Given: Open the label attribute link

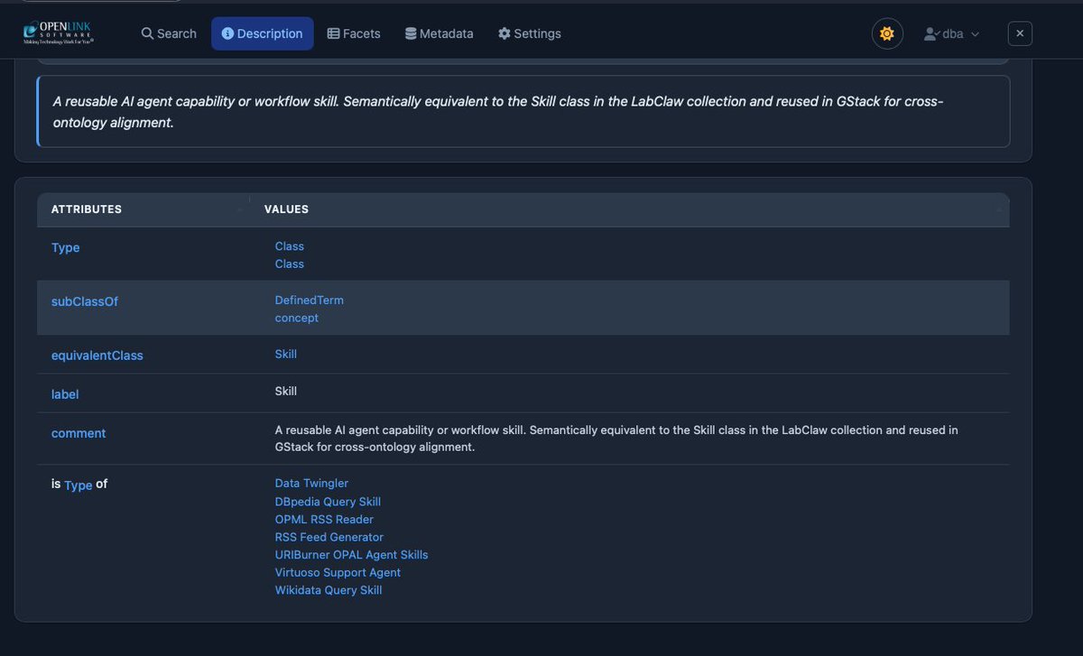Looking at the screenshot, I should click(x=65, y=394).
